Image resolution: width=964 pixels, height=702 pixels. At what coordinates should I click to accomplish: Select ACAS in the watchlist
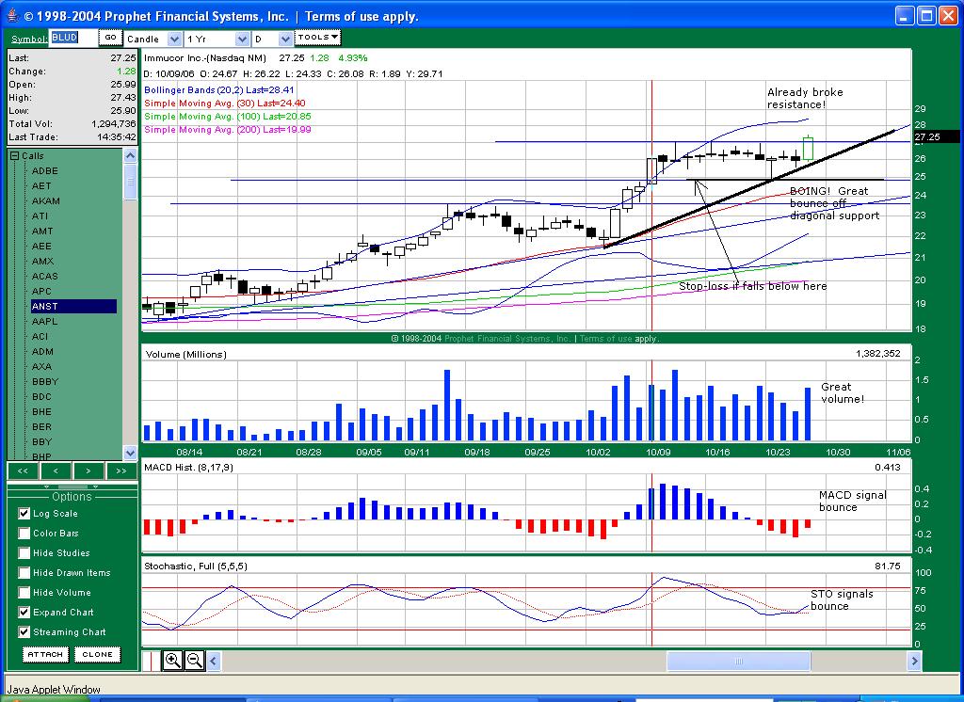(45, 276)
